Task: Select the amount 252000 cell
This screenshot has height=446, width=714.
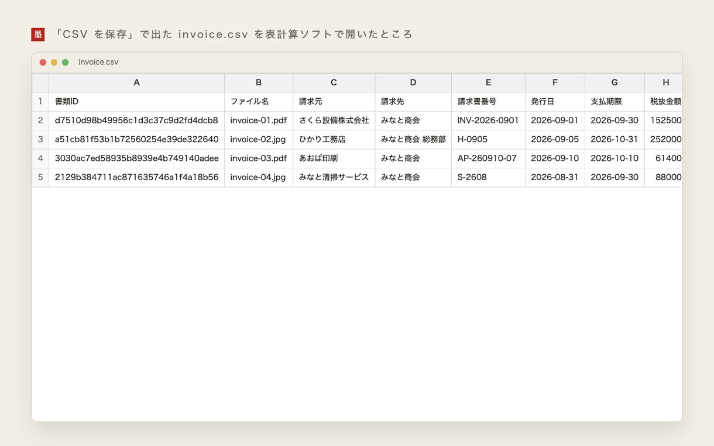Action: click(x=664, y=140)
